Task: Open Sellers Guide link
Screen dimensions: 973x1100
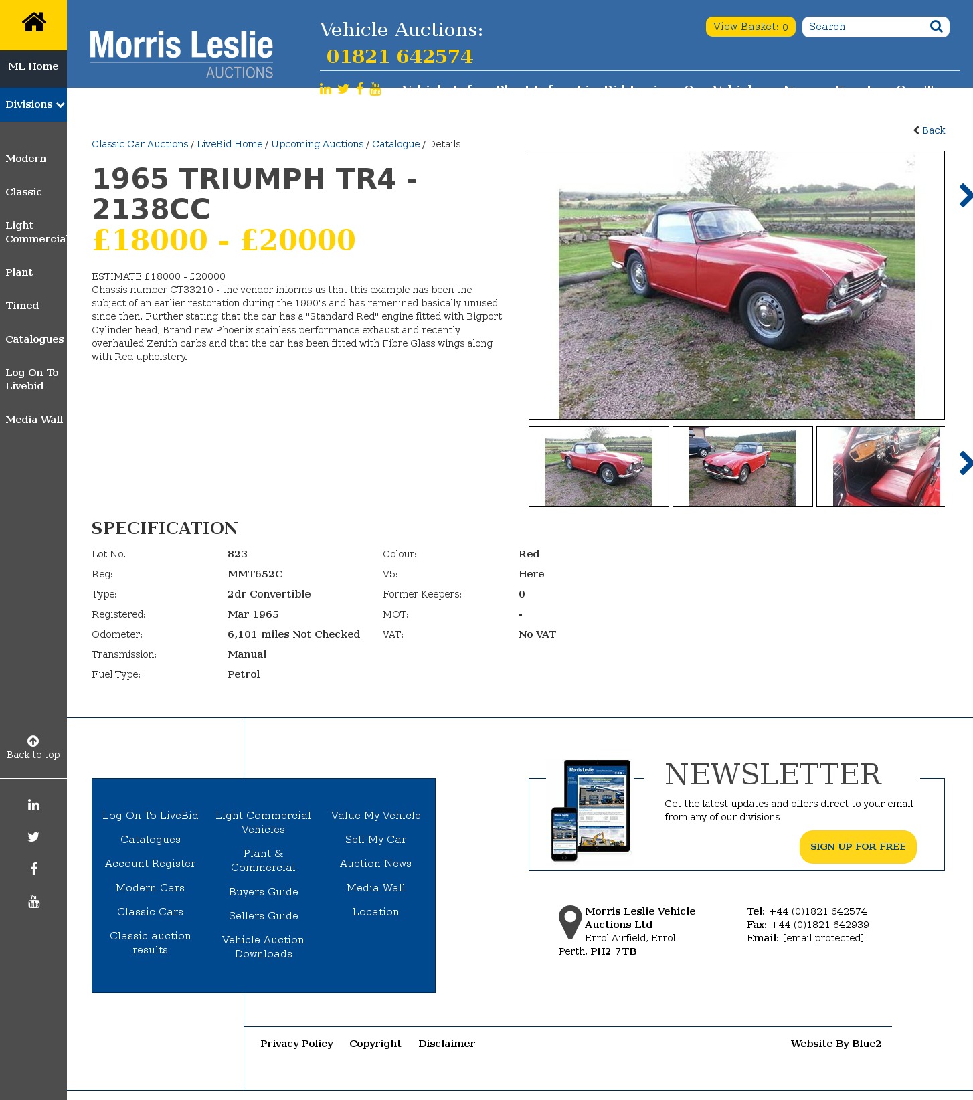Action: click(x=264, y=916)
